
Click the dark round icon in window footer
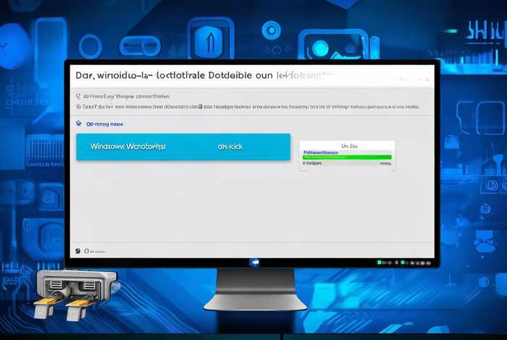pos(78,251)
